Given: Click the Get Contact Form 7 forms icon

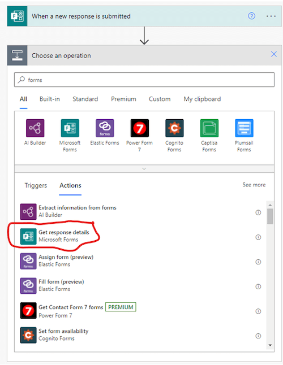Looking at the screenshot, I should point(28,311).
